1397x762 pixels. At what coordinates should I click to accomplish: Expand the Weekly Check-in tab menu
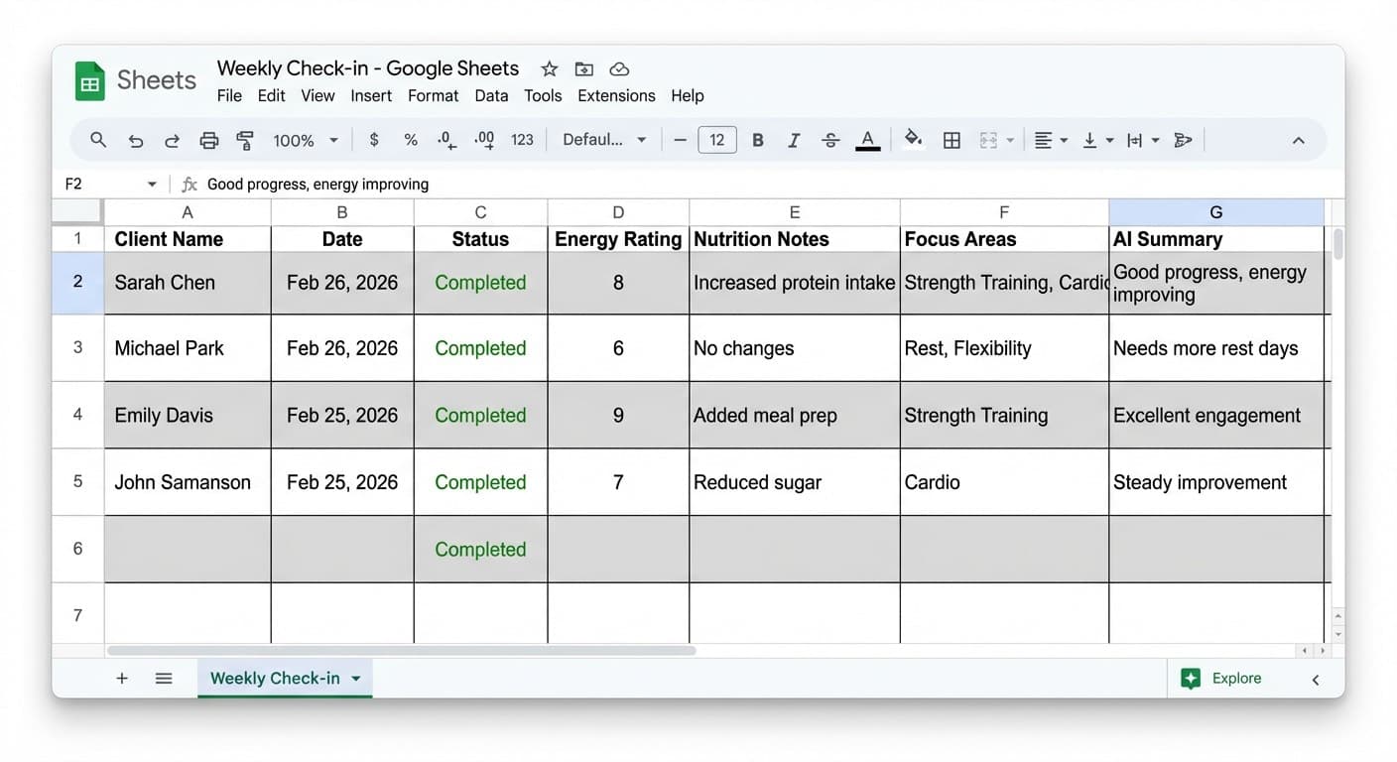pos(356,678)
